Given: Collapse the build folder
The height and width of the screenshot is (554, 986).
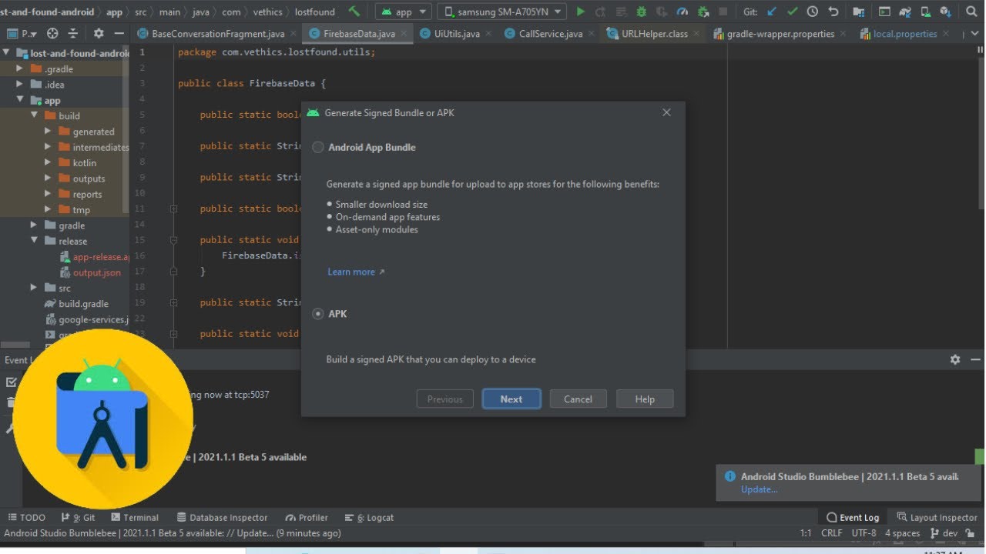Looking at the screenshot, I should click(34, 115).
